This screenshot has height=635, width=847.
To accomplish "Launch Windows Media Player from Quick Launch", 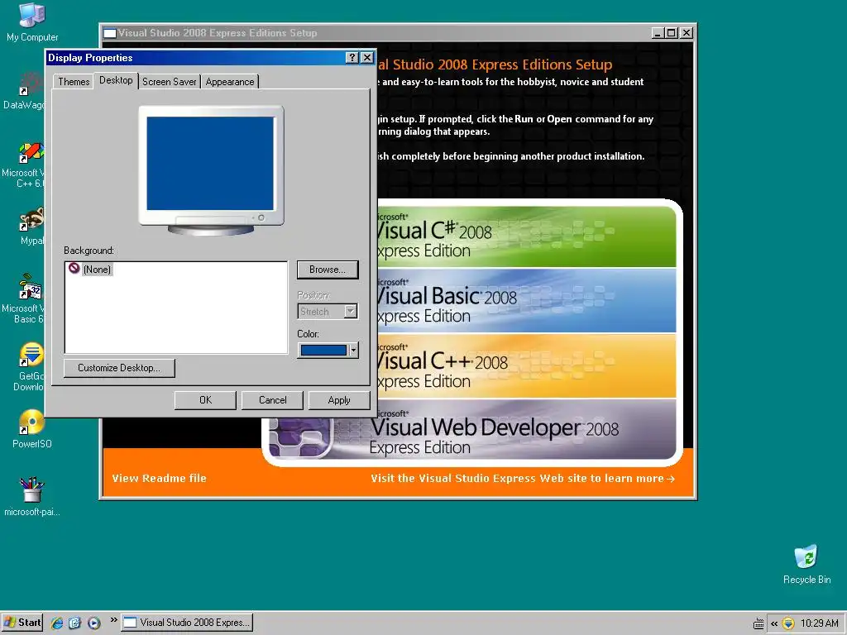I will [93, 623].
